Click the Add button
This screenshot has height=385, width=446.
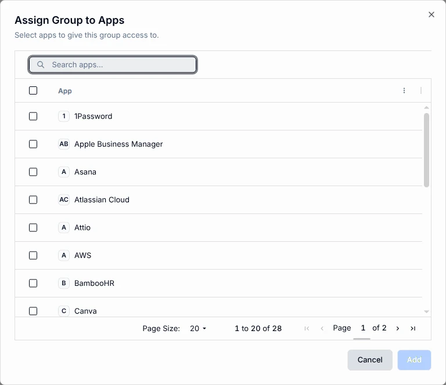[414, 359]
